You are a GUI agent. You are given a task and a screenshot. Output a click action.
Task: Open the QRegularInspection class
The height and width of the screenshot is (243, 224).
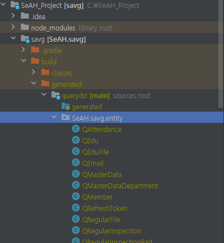[x=111, y=231]
